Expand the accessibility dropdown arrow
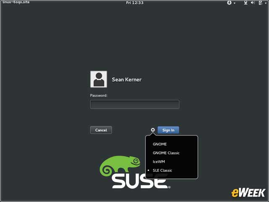 tap(235, 3)
